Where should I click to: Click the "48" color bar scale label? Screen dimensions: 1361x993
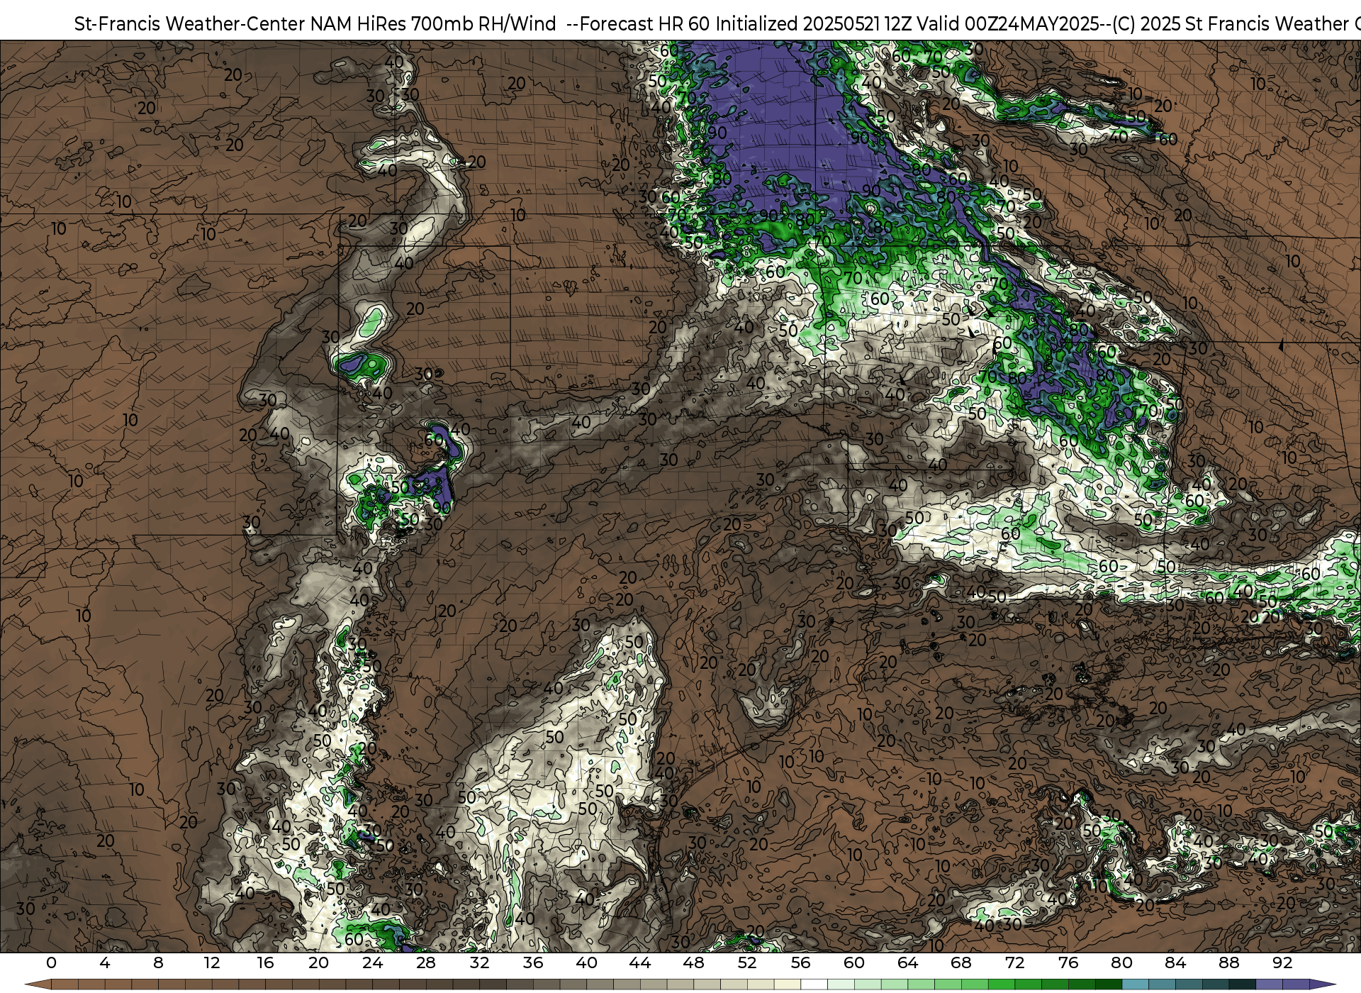point(693,963)
